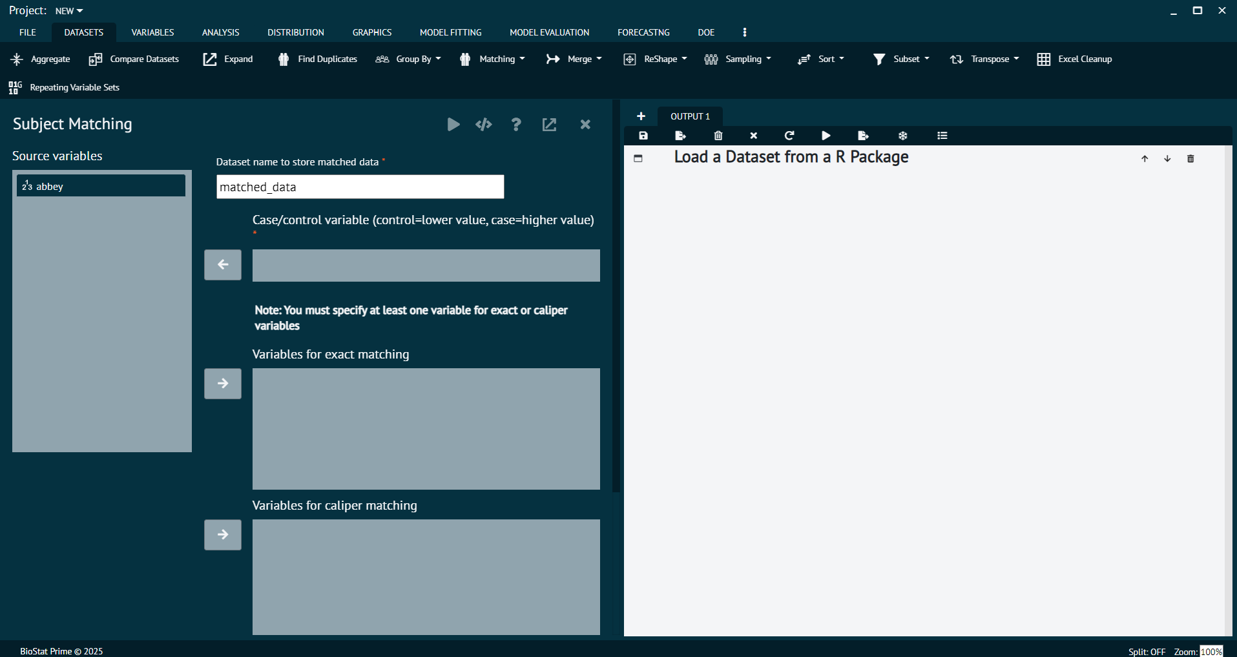Open the Transpose dropdown
This screenshot has width=1237, height=657.
[984, 59]
